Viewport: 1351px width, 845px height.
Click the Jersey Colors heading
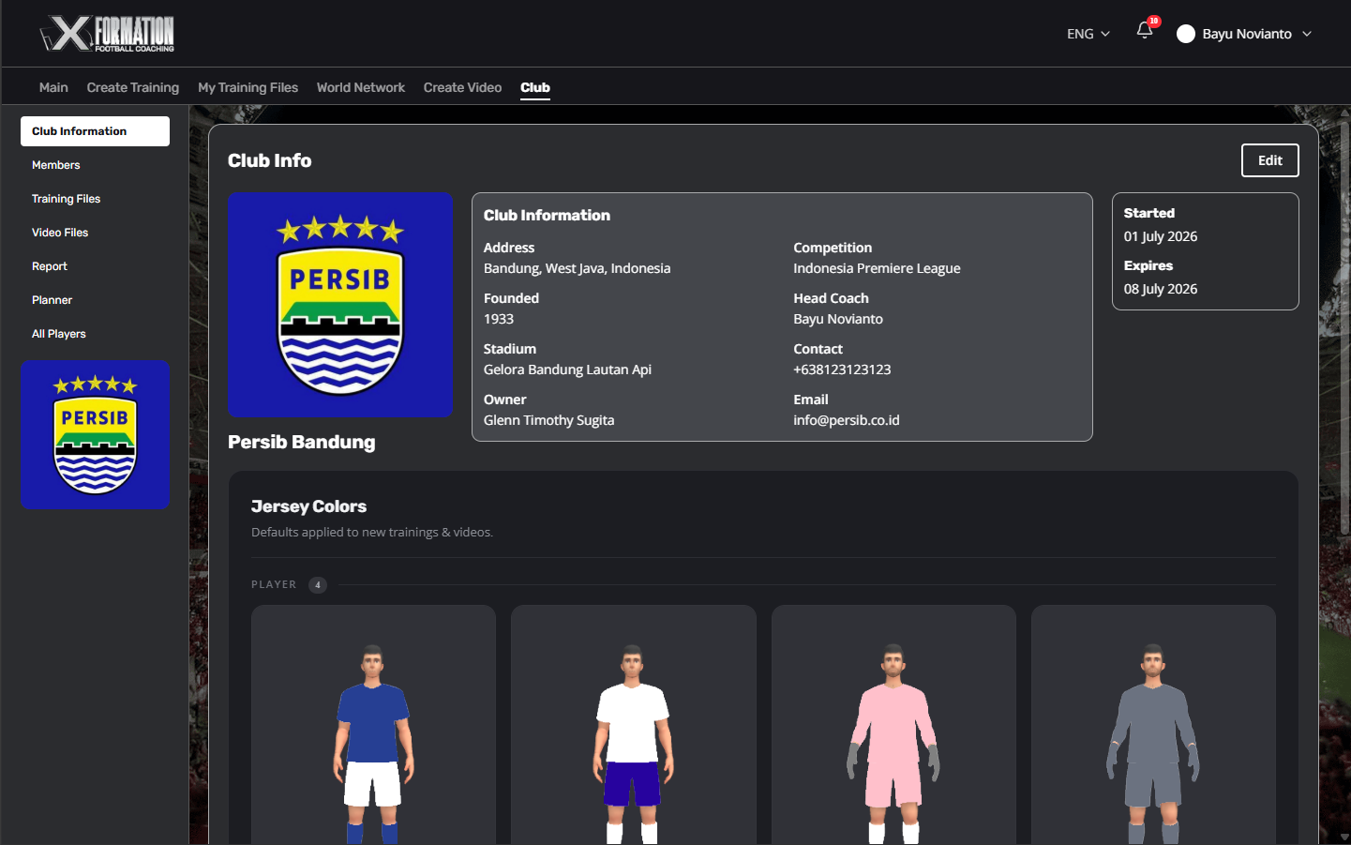click(x=308, y=506)
